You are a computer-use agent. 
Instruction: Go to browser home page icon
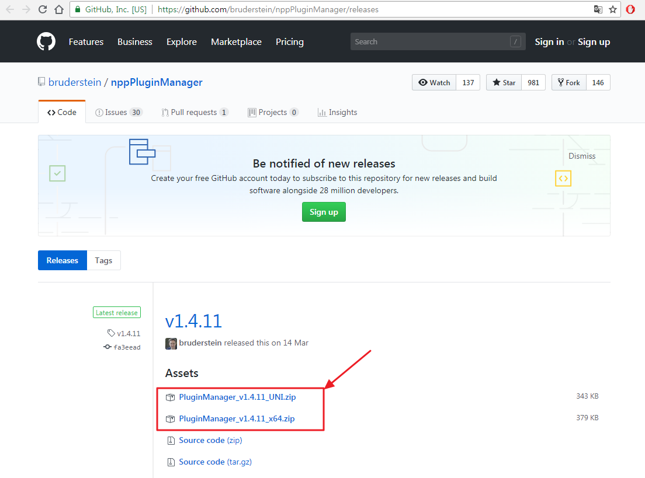click(x=59, y=9)
